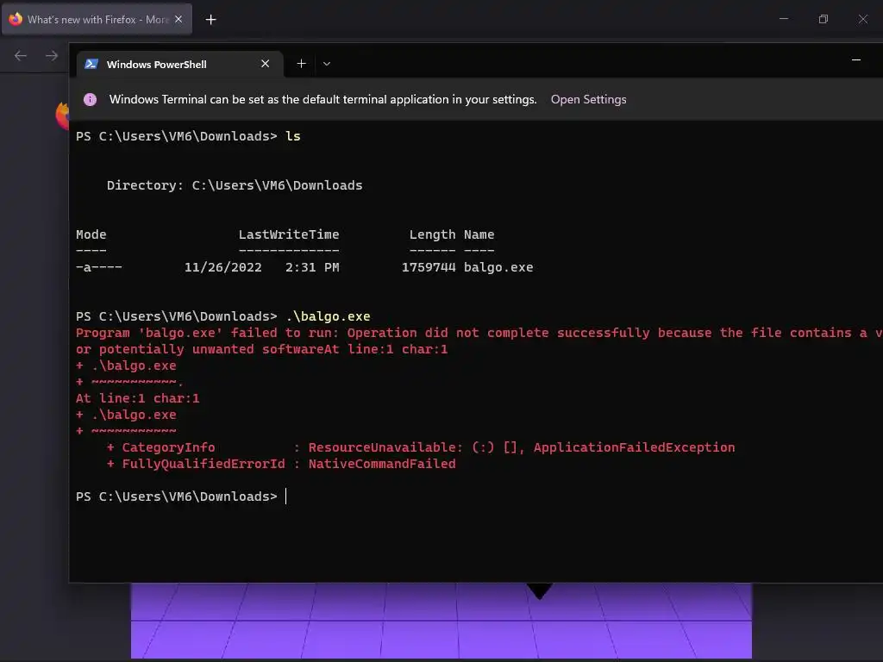Image resolution: width=883 pixels, height=662 pixels.
Task: Click the Directory path line
Action: (x=235, y=185)
